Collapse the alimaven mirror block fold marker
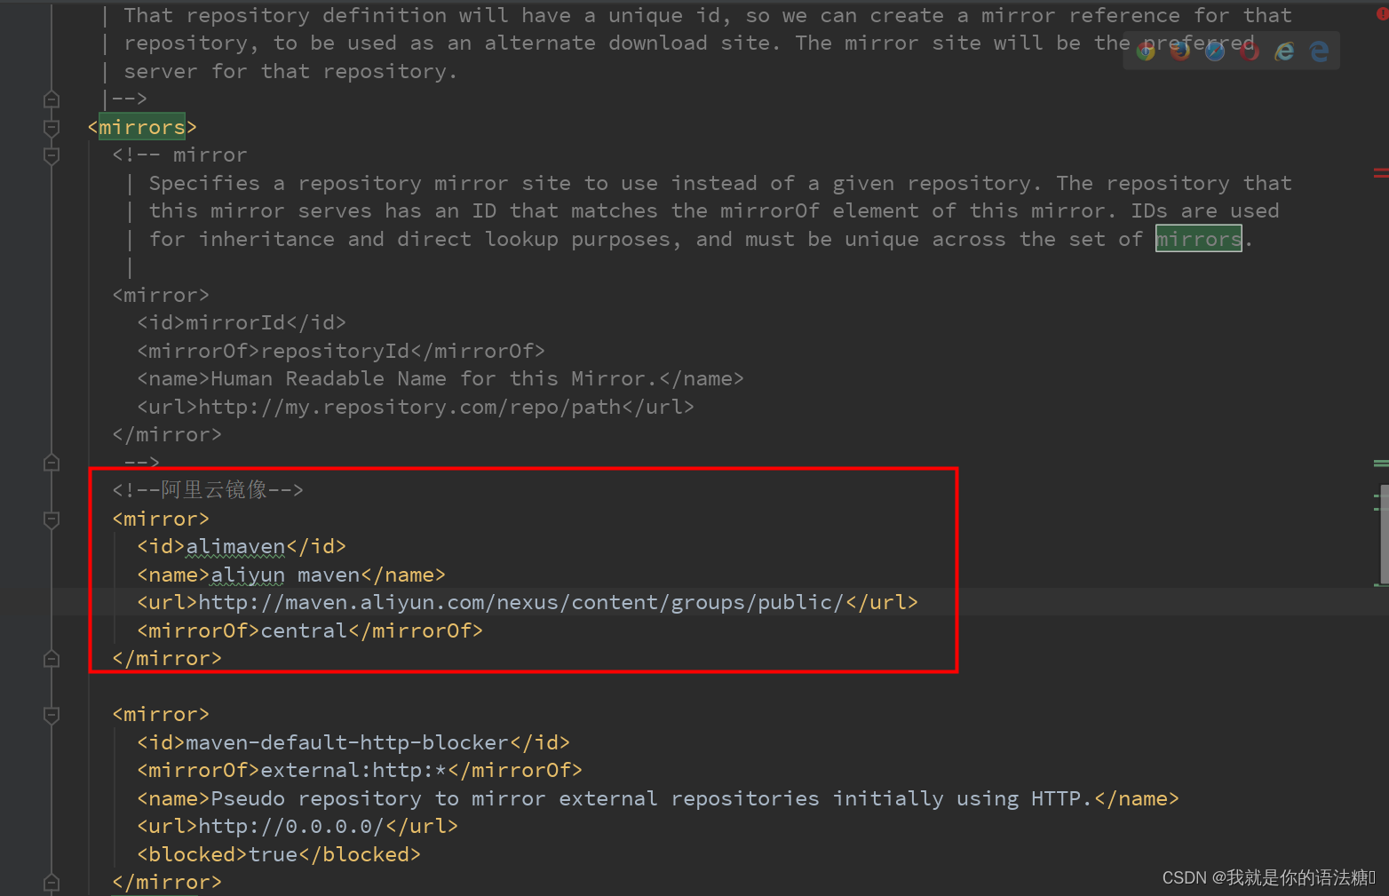Viewport: 1389px width, 896px height. (52, 519)
